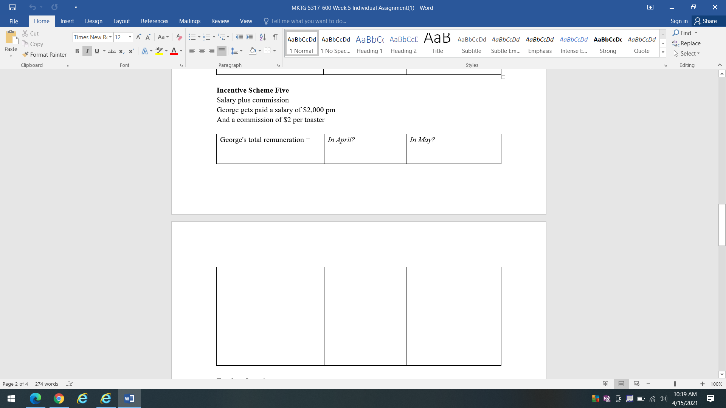The image size is (726, 408).
Task: Toggle Bold formatting
Action: click(77, 51)
